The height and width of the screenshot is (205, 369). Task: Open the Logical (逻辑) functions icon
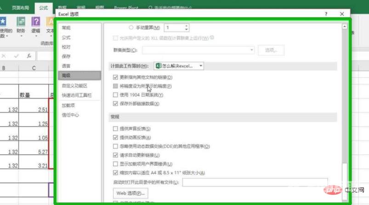(35, 22)
